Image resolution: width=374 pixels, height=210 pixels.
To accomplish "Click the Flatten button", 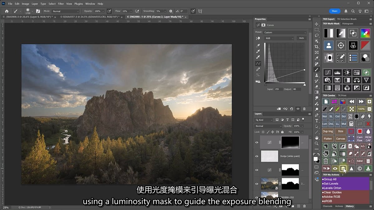I will click(328, 139).
